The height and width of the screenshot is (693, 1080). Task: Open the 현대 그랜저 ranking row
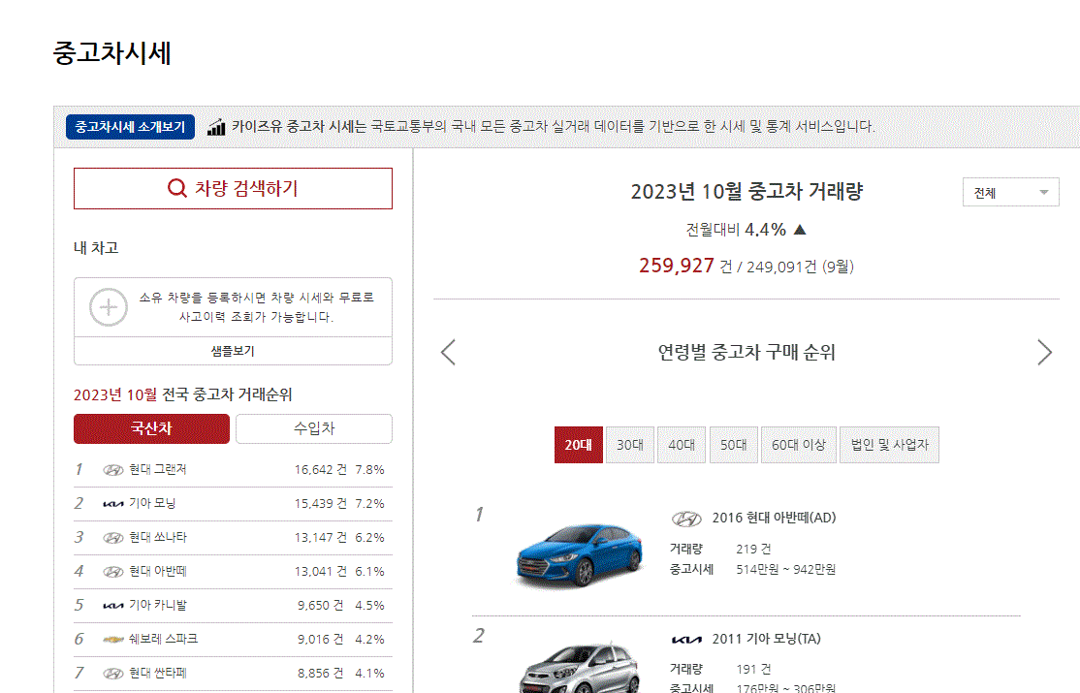(233, 470)
